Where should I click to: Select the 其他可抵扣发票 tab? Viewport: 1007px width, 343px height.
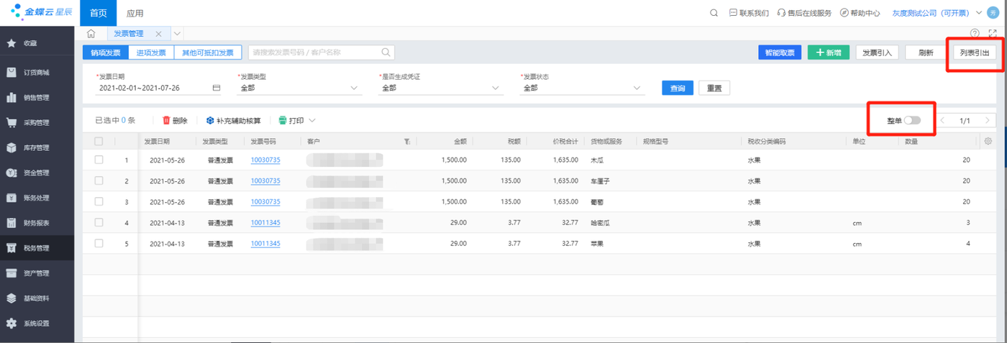(x=208, y=52)
